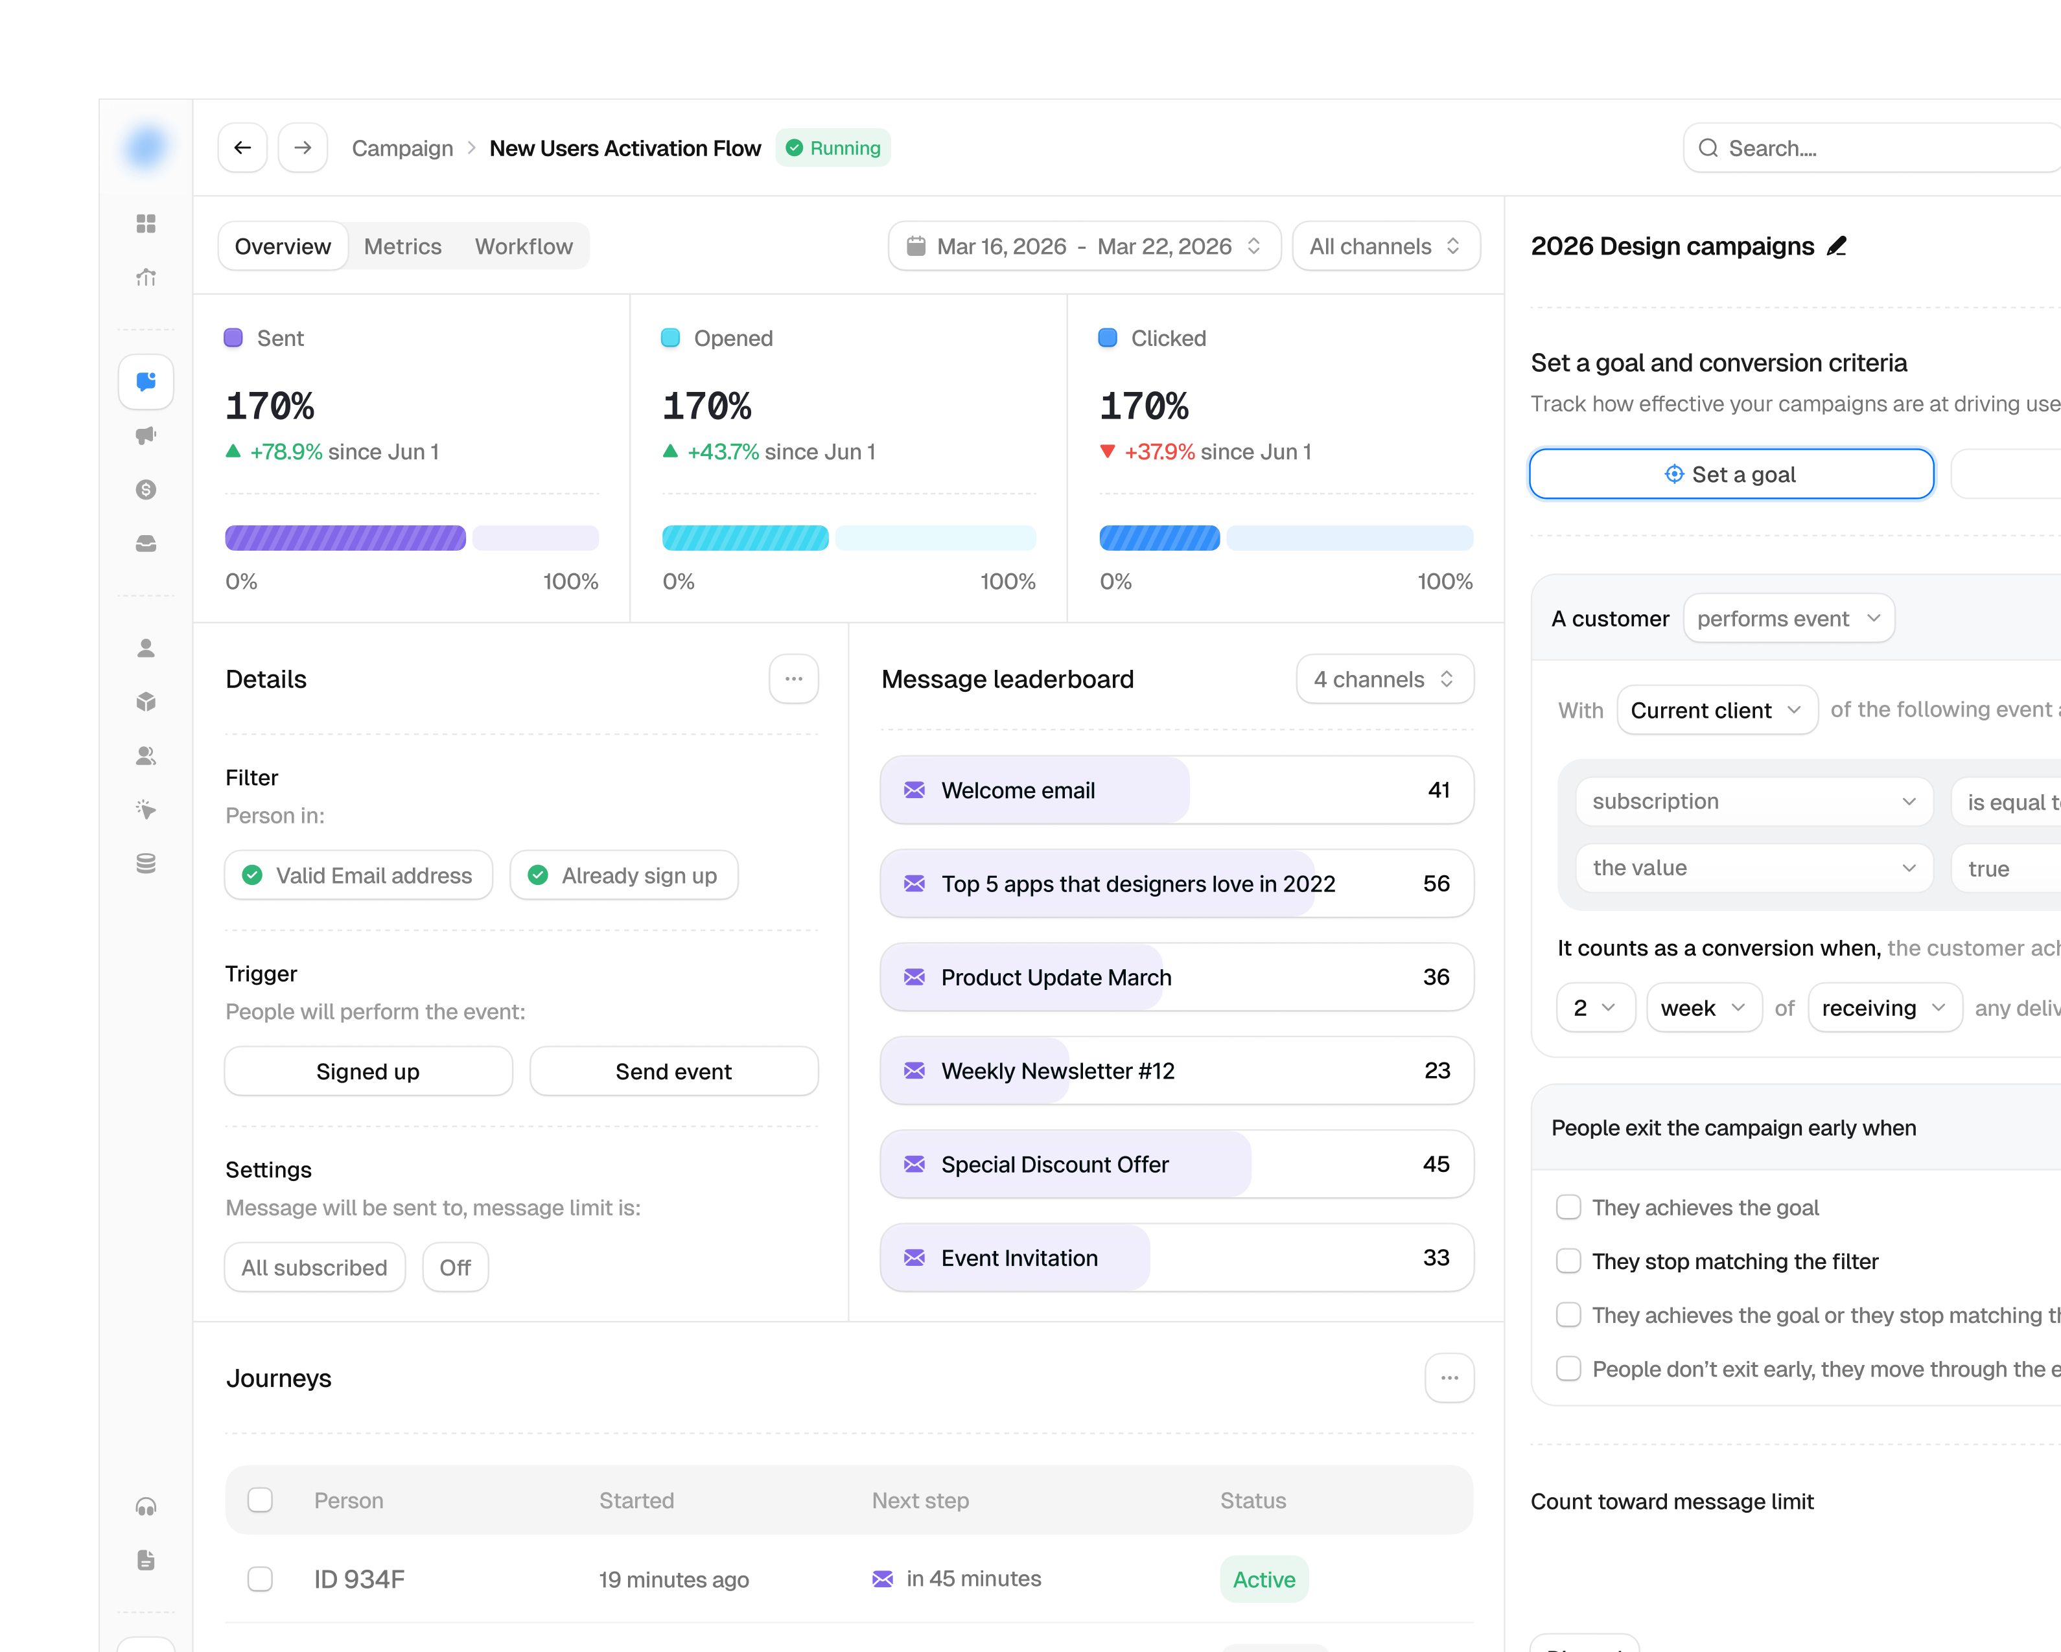Open the week period dropdown

tap(1705, 1008)
